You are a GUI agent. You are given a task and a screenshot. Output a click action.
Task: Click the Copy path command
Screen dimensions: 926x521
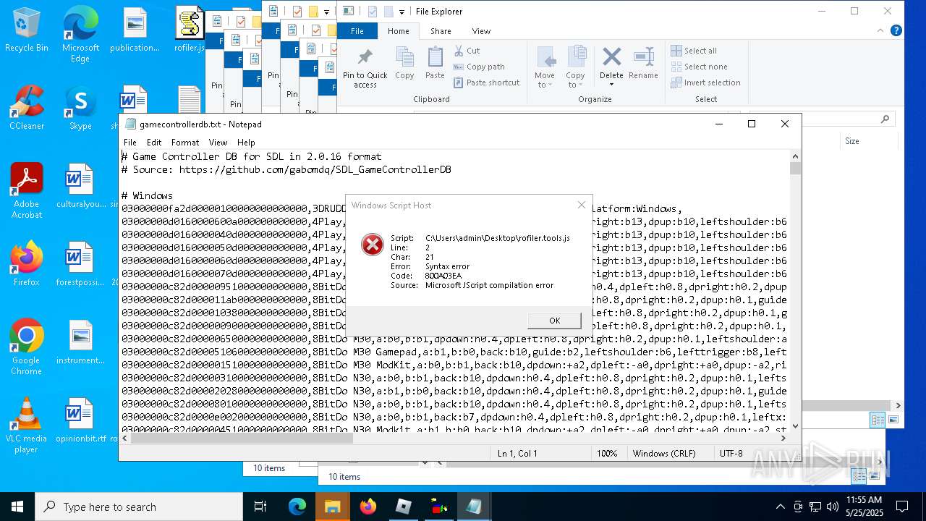click(479, 67)
